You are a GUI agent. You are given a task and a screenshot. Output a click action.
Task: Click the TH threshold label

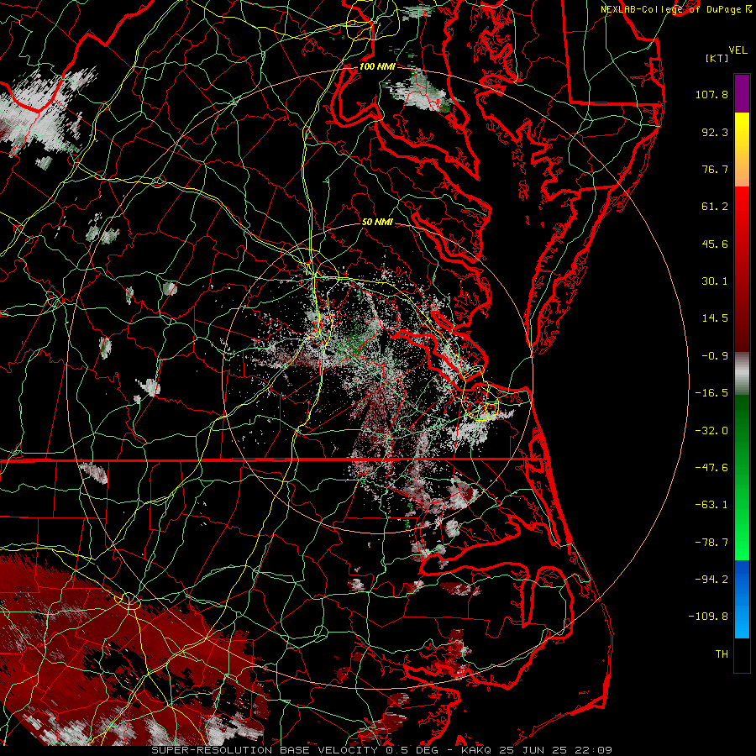pos(722,654)
